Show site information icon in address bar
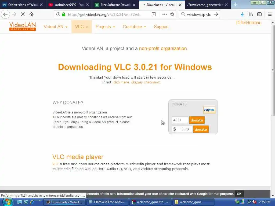This screenshot has width=275, height=206. point(58,14)
